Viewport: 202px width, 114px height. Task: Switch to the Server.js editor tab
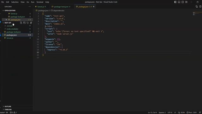pos(40,7)
